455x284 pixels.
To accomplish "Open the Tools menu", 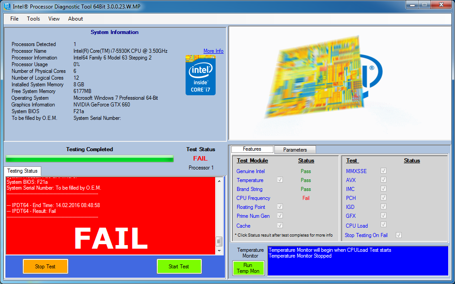I will (33, 18).
